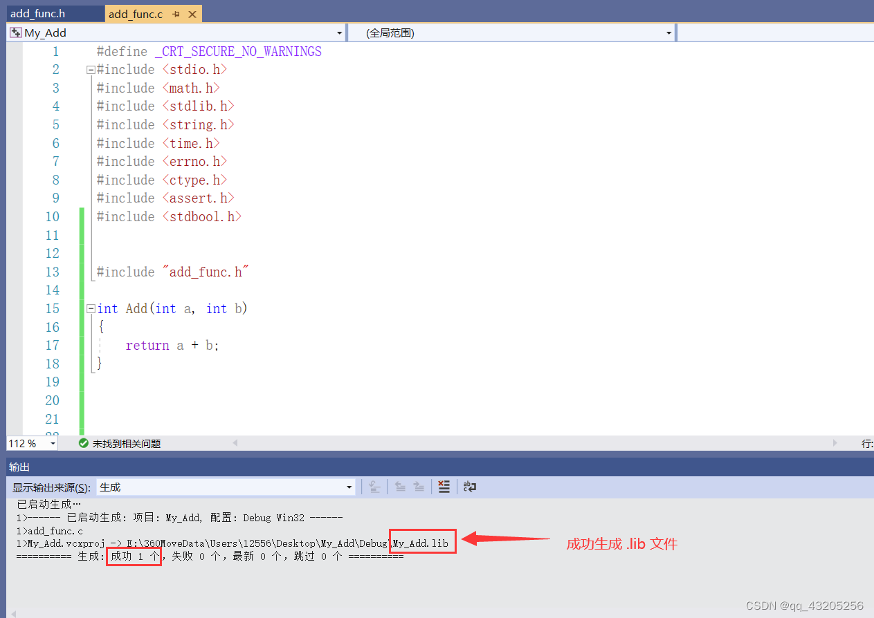Screen dimensions: 874x618
Task: Click the #include <errno.h> line
Action: click(x=161, y=162)
